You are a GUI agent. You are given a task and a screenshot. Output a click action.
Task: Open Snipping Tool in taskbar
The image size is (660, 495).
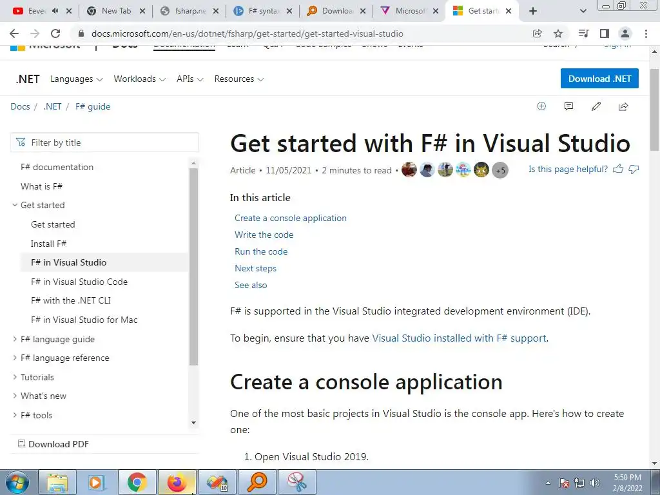[297, 482]
